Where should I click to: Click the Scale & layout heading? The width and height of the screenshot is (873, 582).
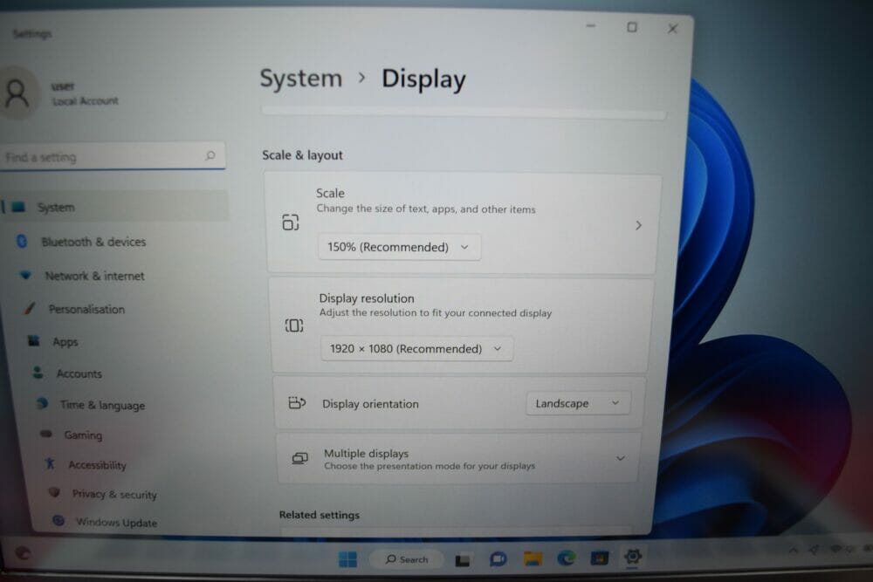coord(302,155)
